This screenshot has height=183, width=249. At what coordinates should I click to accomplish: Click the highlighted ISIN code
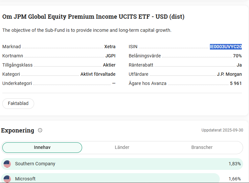[226, 47]
